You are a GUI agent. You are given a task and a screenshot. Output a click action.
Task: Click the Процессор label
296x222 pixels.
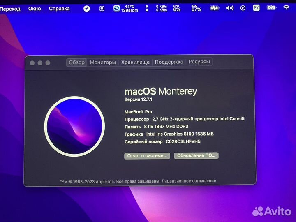click(136, 119)
